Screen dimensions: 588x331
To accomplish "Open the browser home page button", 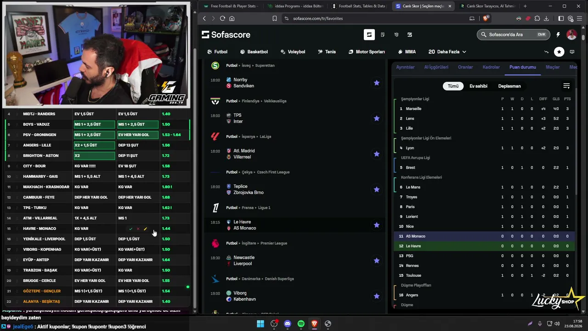I will click(232, 18).
